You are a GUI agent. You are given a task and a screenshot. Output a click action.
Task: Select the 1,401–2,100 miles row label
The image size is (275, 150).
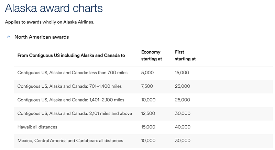[71, 100]
